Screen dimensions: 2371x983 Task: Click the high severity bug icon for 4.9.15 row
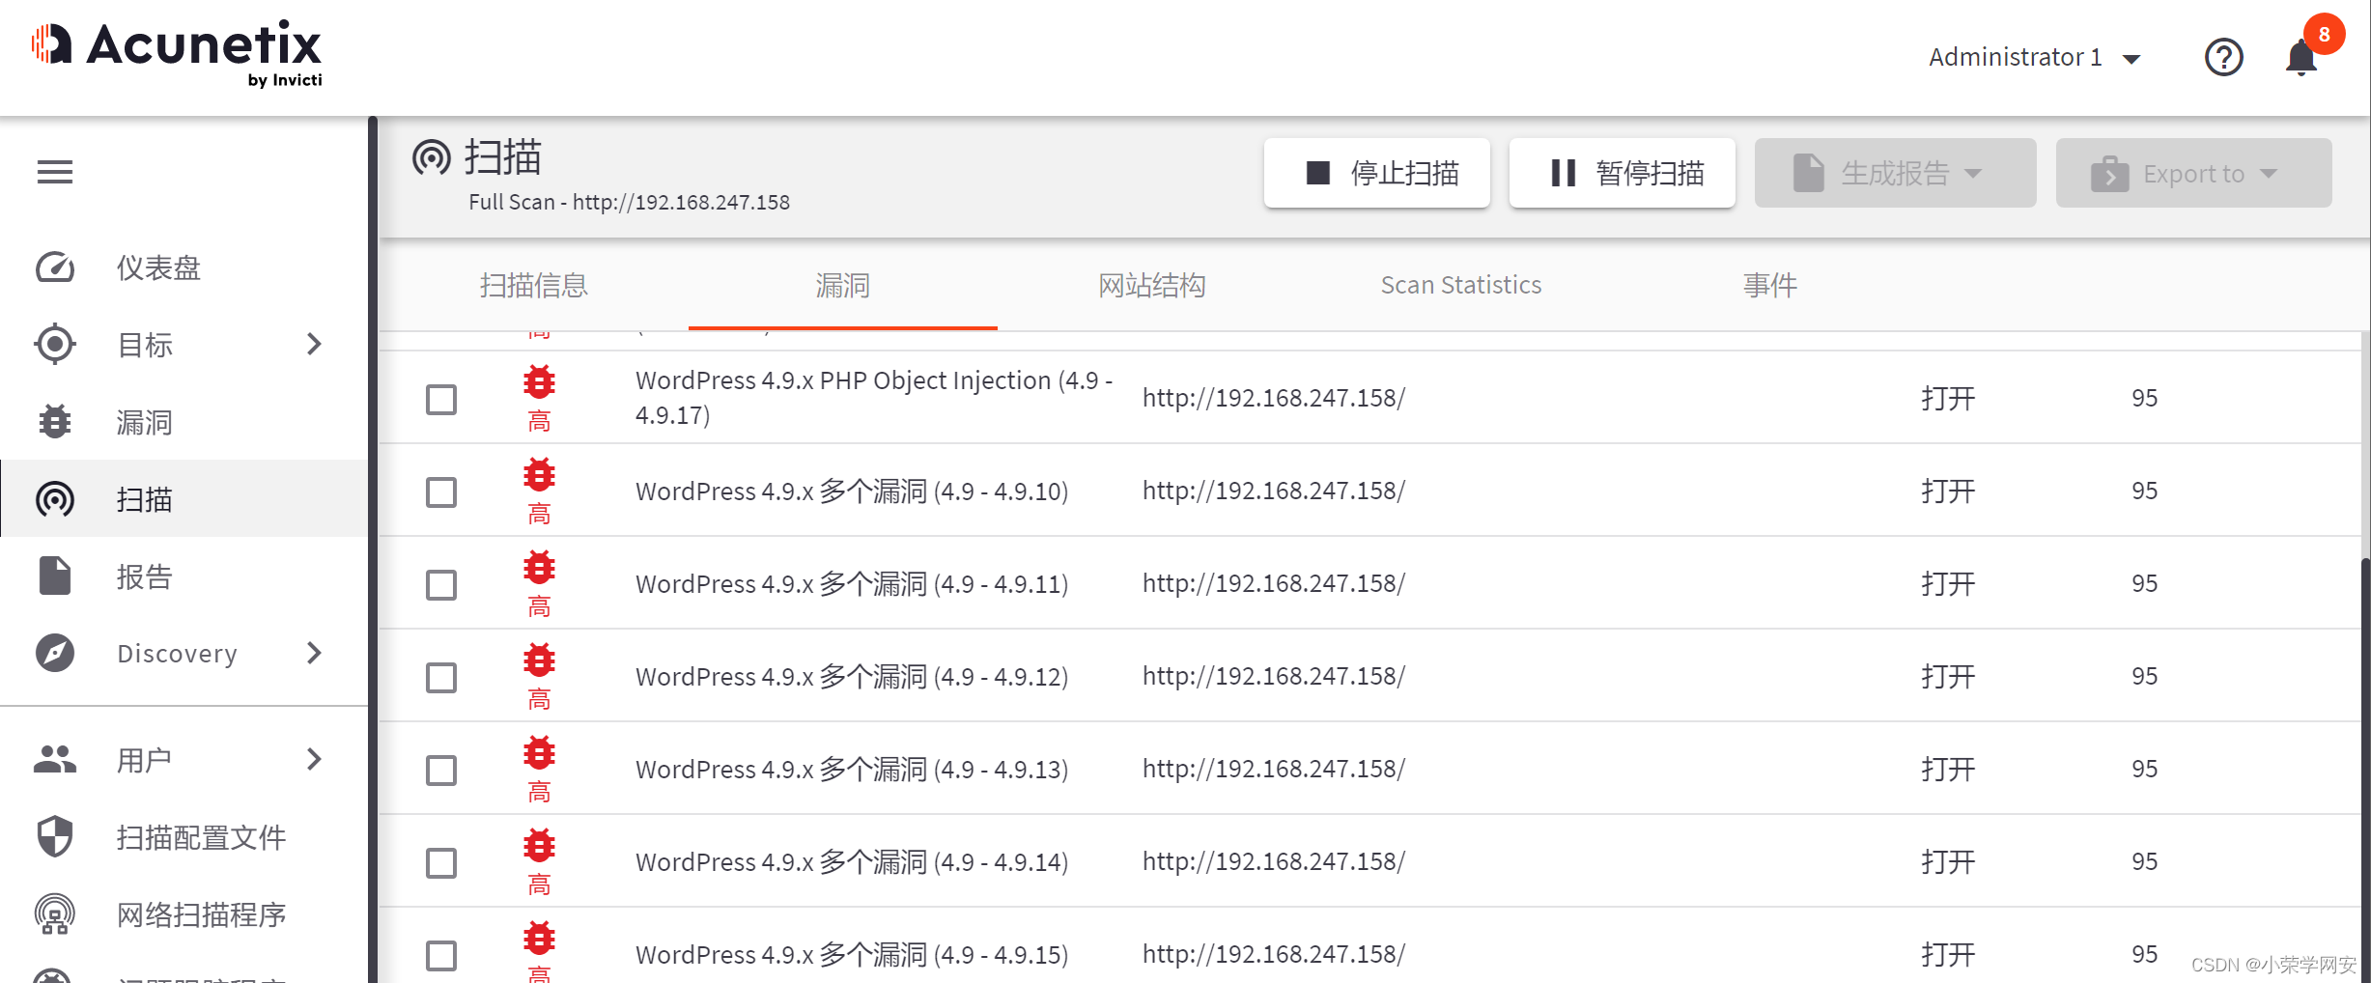[x=539, y=939]
